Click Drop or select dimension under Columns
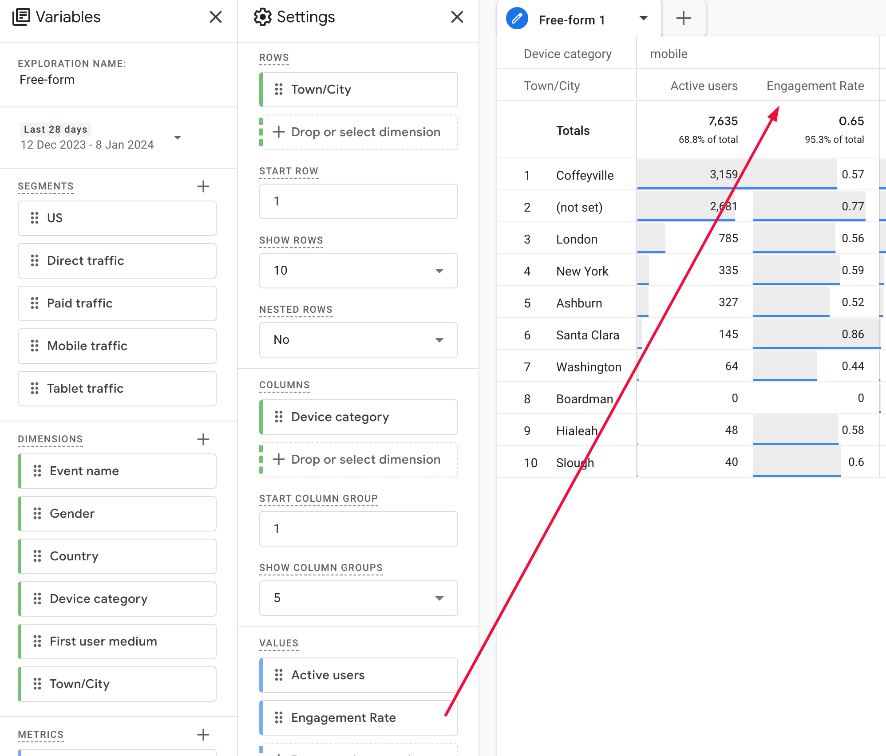886x756 pixels. pos(358,460)
